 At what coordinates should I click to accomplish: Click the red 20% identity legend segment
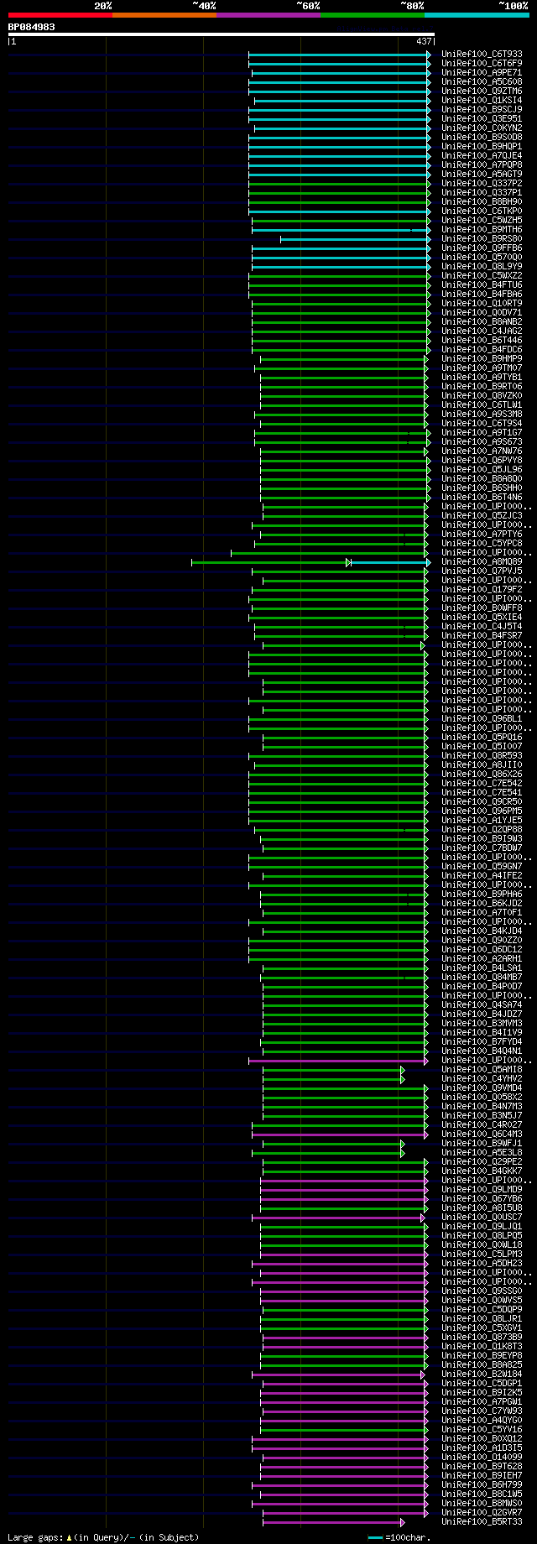pos(60,15)
